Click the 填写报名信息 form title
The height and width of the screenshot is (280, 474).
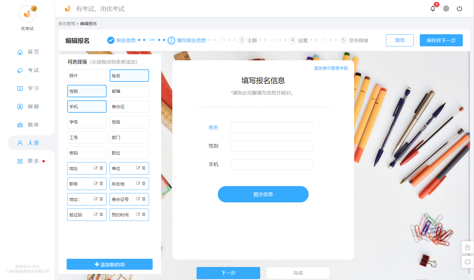[263, 81]
